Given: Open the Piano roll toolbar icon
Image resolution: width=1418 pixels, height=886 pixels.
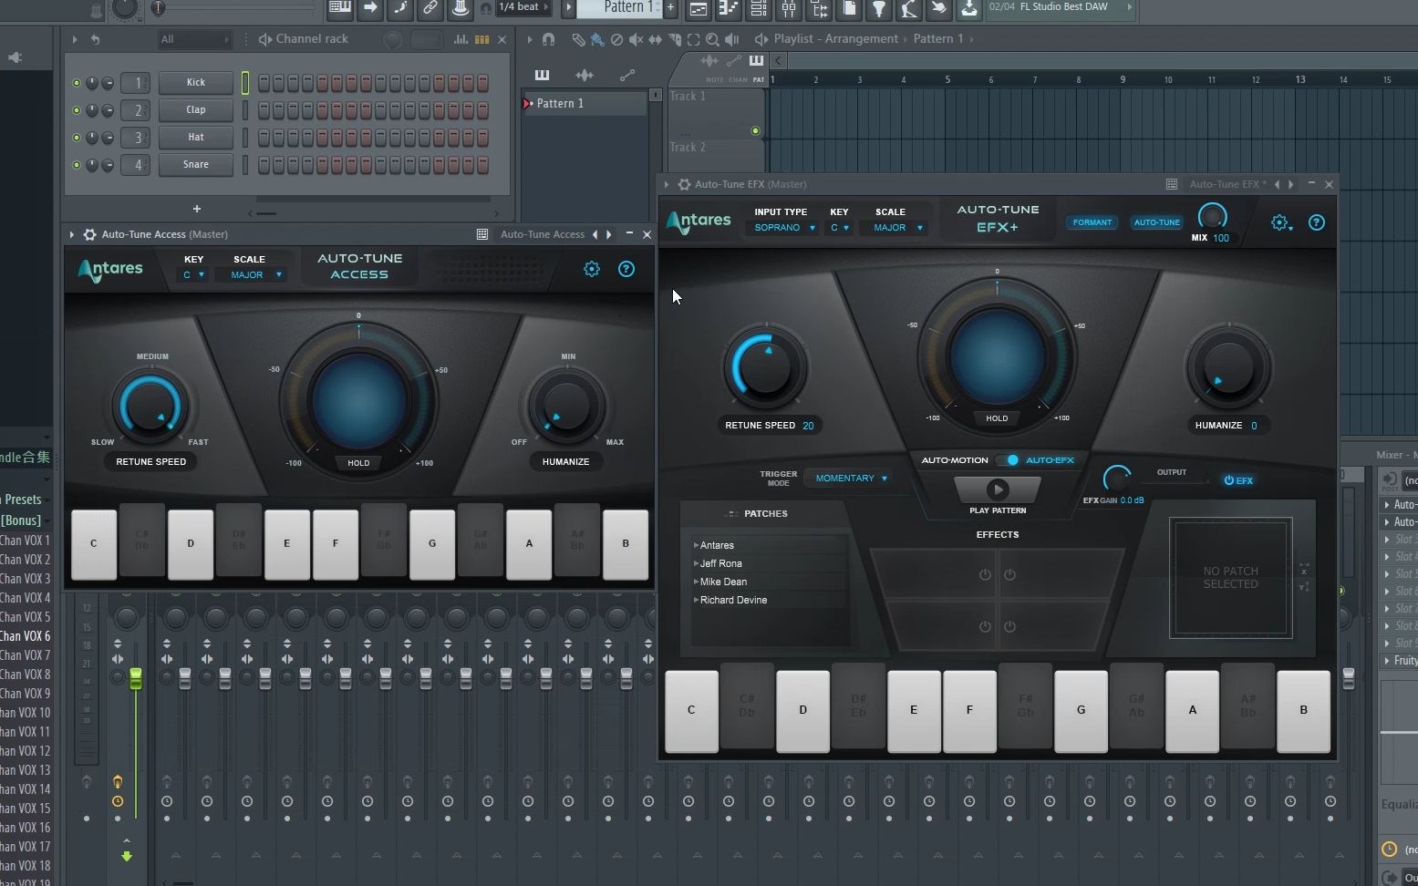Looking at the screenshot, I should [x=726, y=10].
